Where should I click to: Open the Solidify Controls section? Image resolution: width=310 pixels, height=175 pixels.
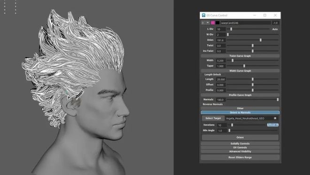point(240,143)
